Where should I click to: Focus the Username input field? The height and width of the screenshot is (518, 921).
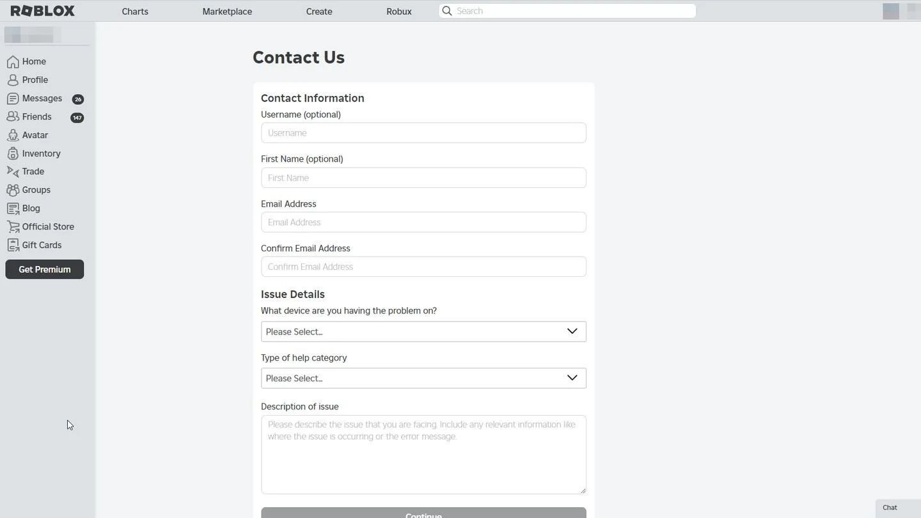(x=423, y=133)
